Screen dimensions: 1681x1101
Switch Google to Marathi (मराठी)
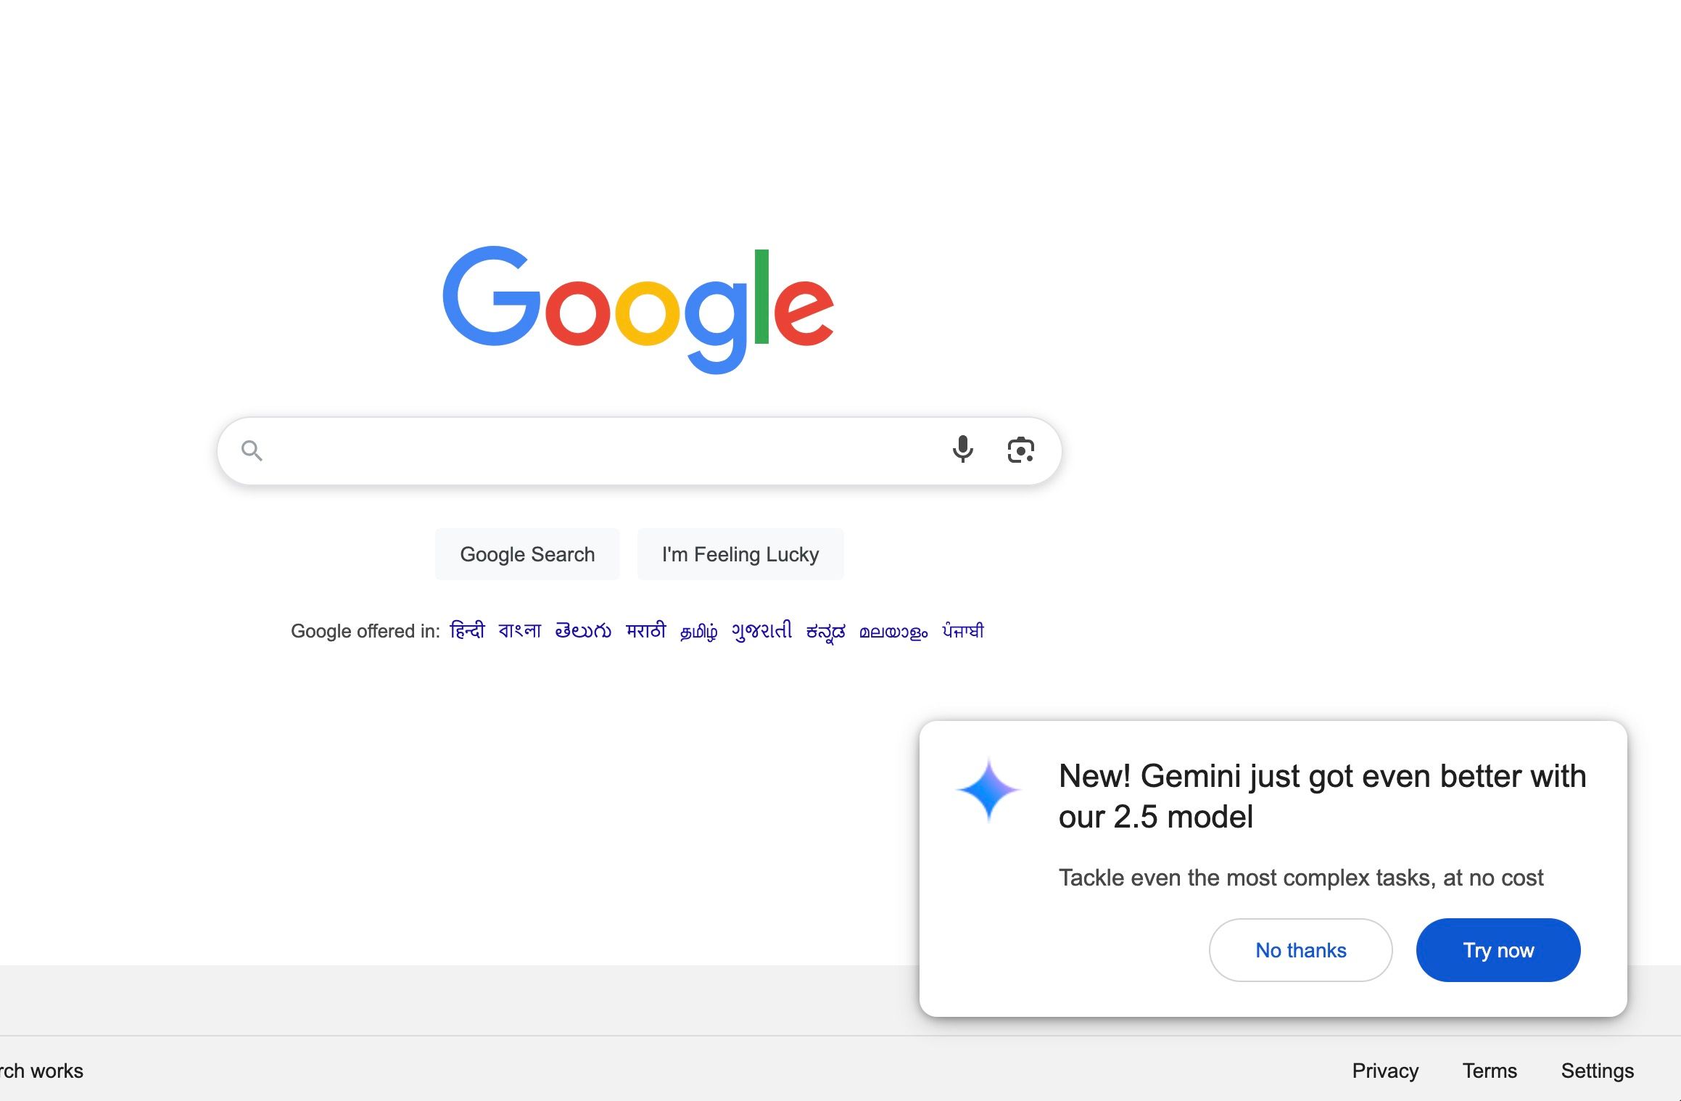click(645, 630)
